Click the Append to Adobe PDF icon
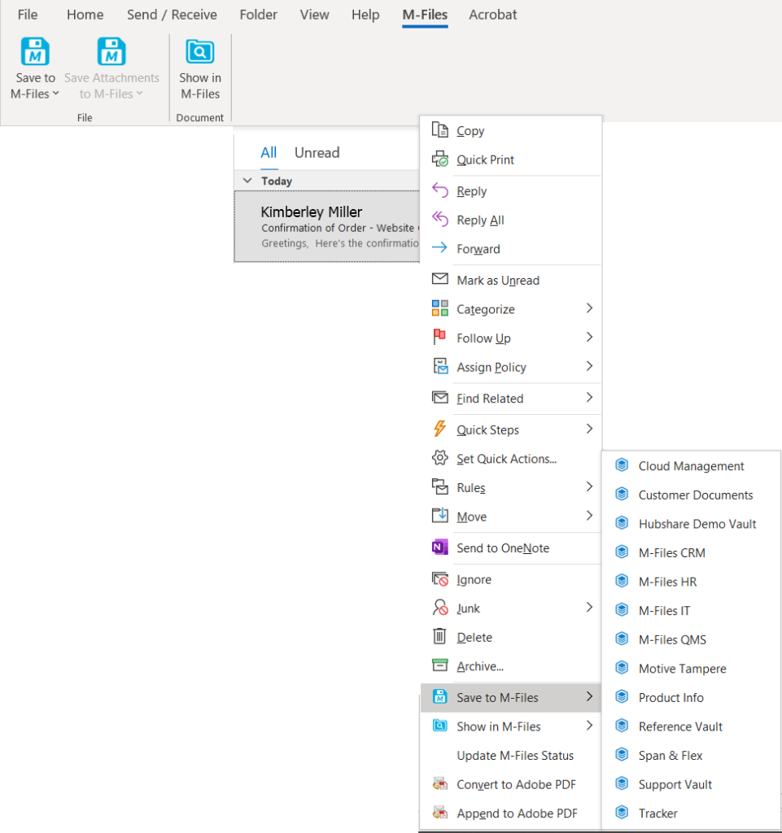The width and height of the screenshot is (782, 833). tap(438, 813)
